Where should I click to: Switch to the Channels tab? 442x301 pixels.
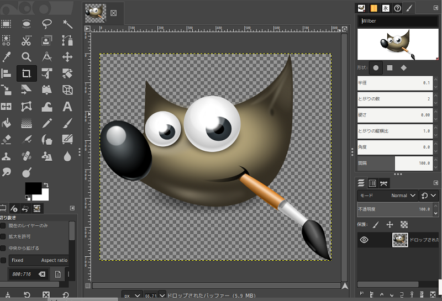[x=372, y=183]
